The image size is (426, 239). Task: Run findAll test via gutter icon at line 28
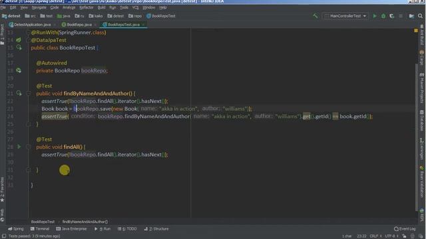(19, 147)
